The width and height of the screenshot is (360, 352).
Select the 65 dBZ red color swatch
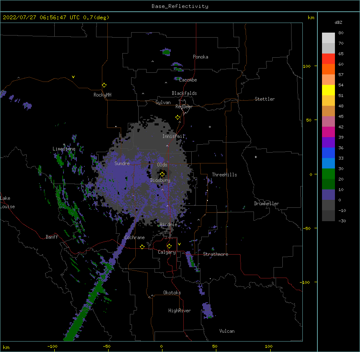(328, 59)
